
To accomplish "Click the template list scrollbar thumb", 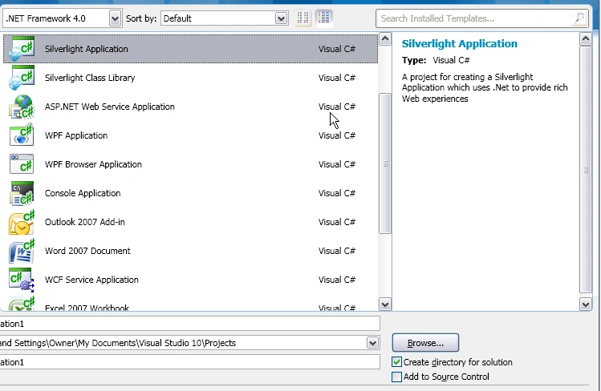I will [385, 163].
